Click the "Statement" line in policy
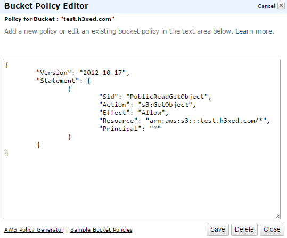 point(63,81)
